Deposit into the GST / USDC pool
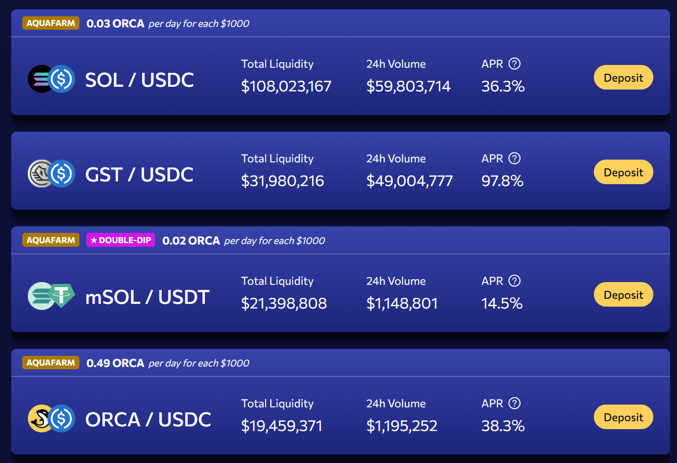Viewport: 677px width, 463px height. coord(624,172)
